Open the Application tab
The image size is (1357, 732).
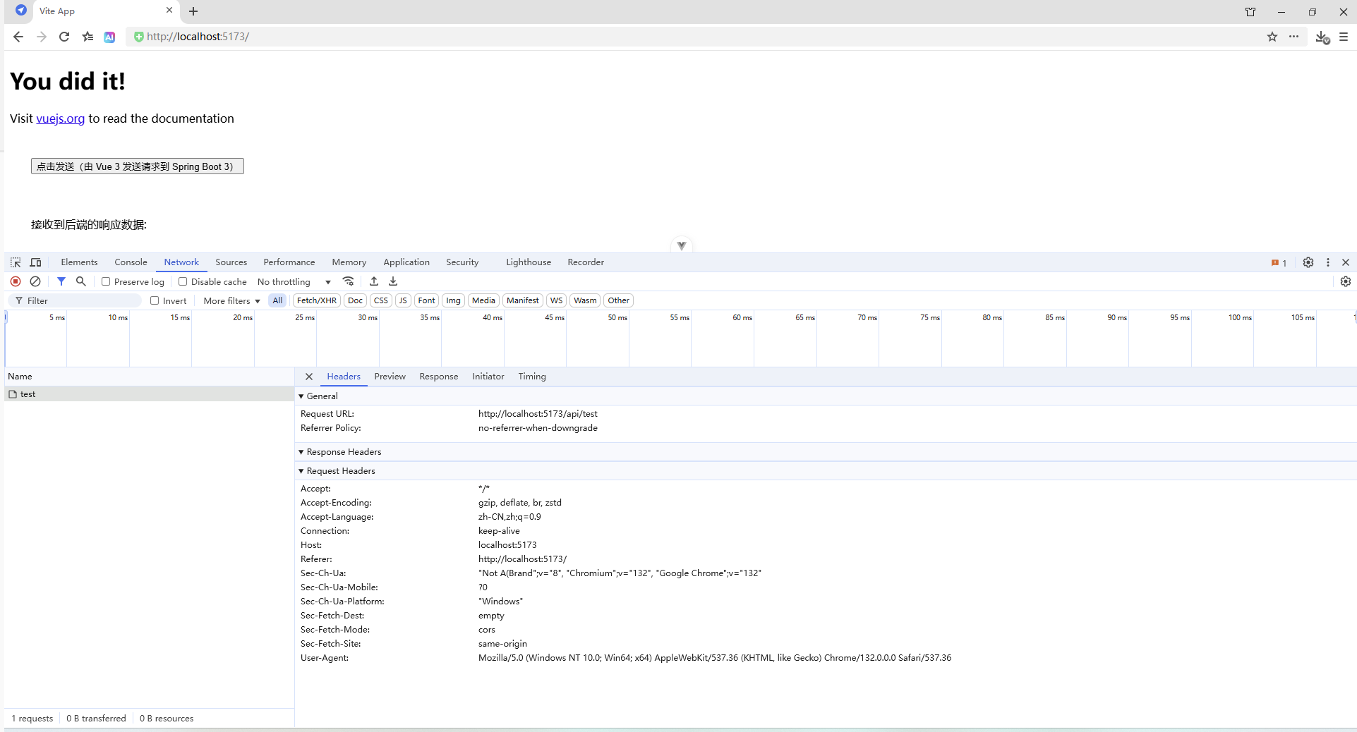406,262
